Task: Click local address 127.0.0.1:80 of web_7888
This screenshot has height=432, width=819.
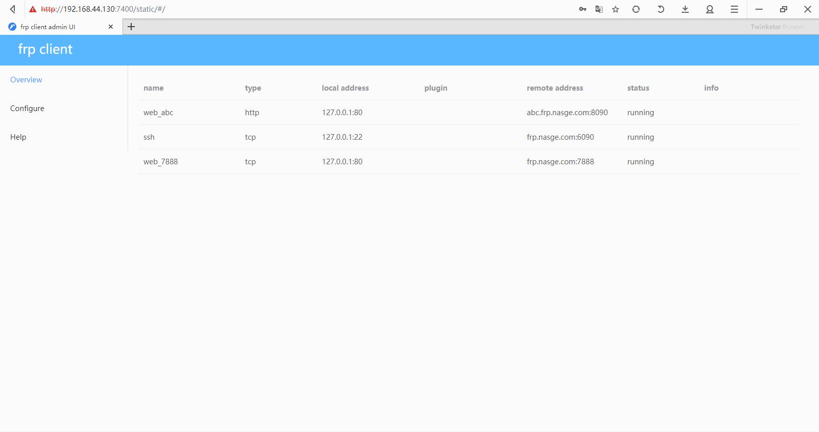Action: (342, 162)
